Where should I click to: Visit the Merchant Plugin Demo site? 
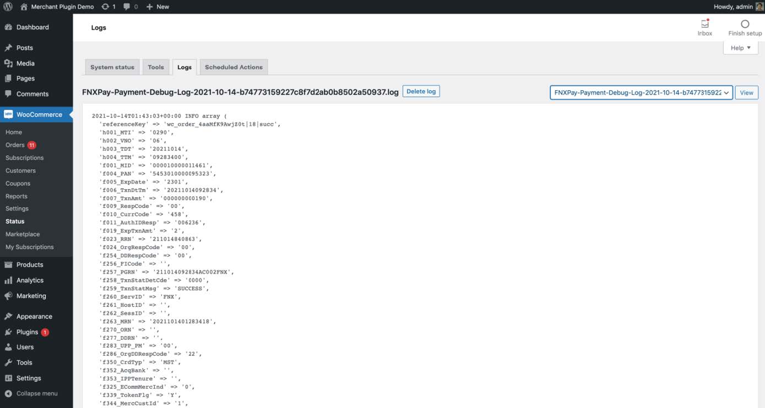click(x=57, y=7)
